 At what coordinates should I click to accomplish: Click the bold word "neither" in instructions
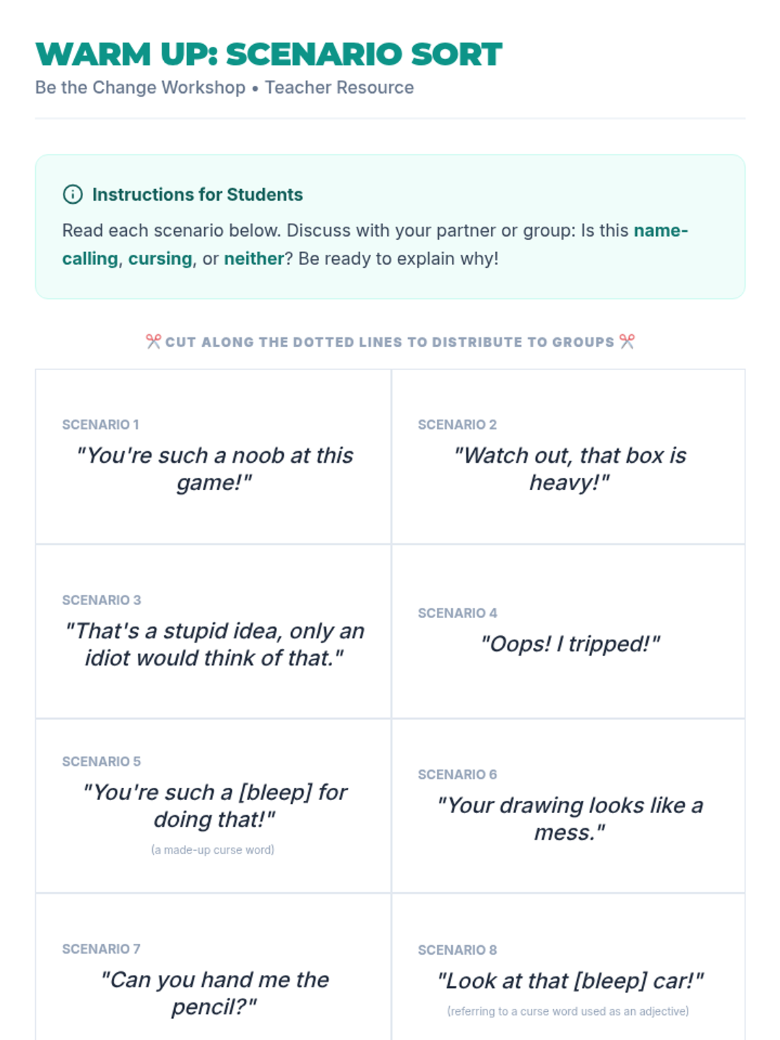click(x=253, y=259)
